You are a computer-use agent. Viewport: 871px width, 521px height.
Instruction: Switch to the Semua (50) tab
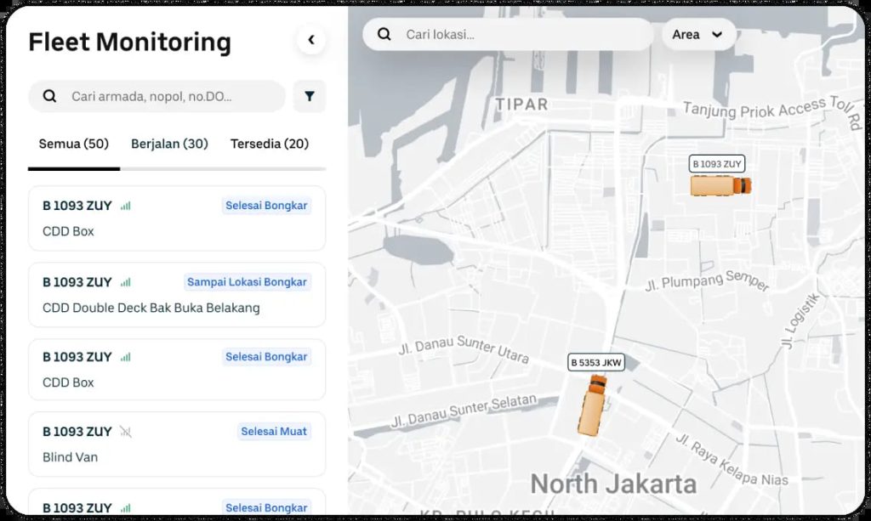click(x=74, y=144)
